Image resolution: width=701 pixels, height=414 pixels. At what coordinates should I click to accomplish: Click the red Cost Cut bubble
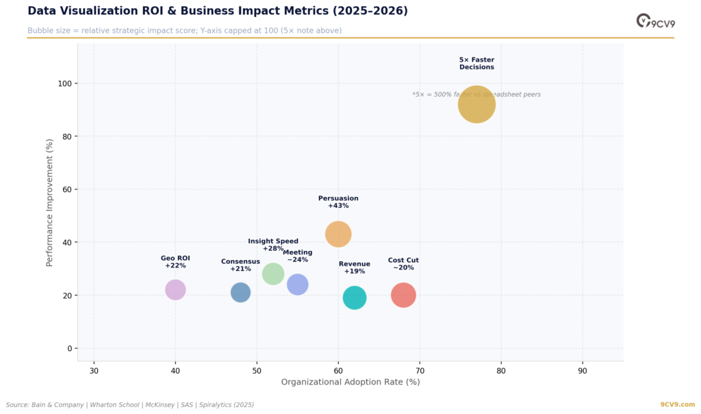[x=403, y=295]
